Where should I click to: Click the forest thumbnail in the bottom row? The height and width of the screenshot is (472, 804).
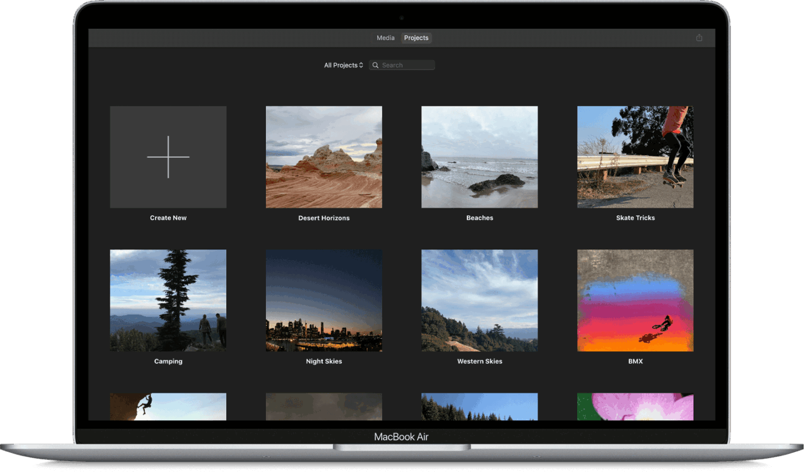[x=480, y=406]
